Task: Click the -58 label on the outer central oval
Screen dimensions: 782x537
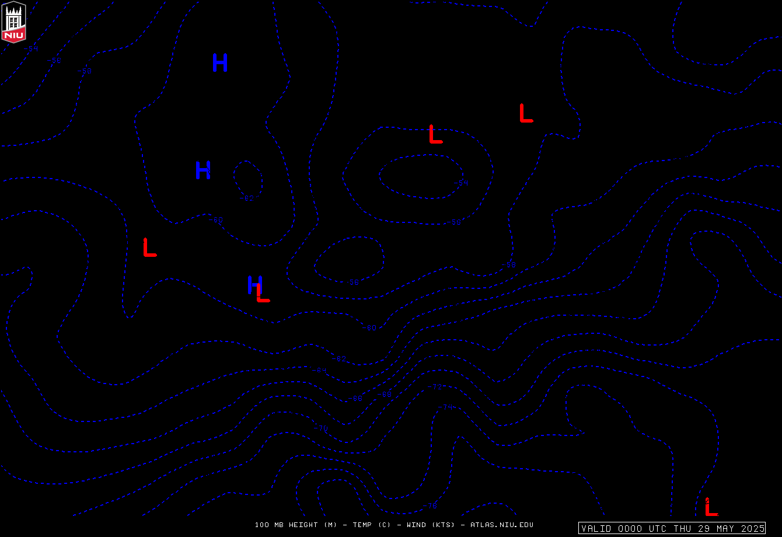Action: tap(455, 222)
